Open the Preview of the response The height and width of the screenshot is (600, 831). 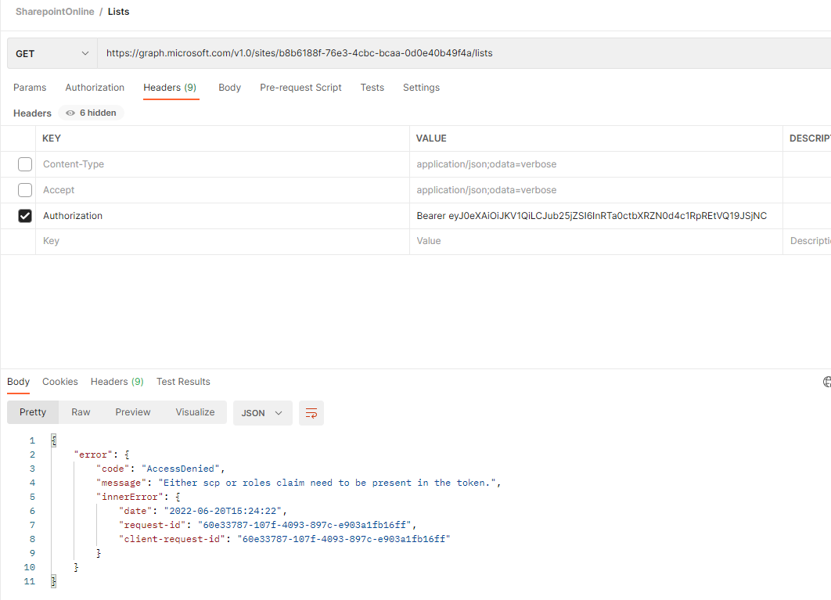click(x=132, y=412)
